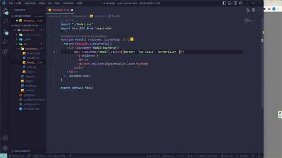
Task: Open README.md in explorer
Action: 31,109
